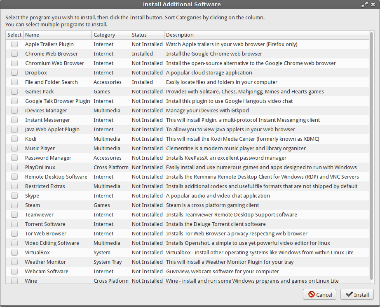
Task: Click 'Guvcview, webcam software for your computer'
Action: coord(223,272)
